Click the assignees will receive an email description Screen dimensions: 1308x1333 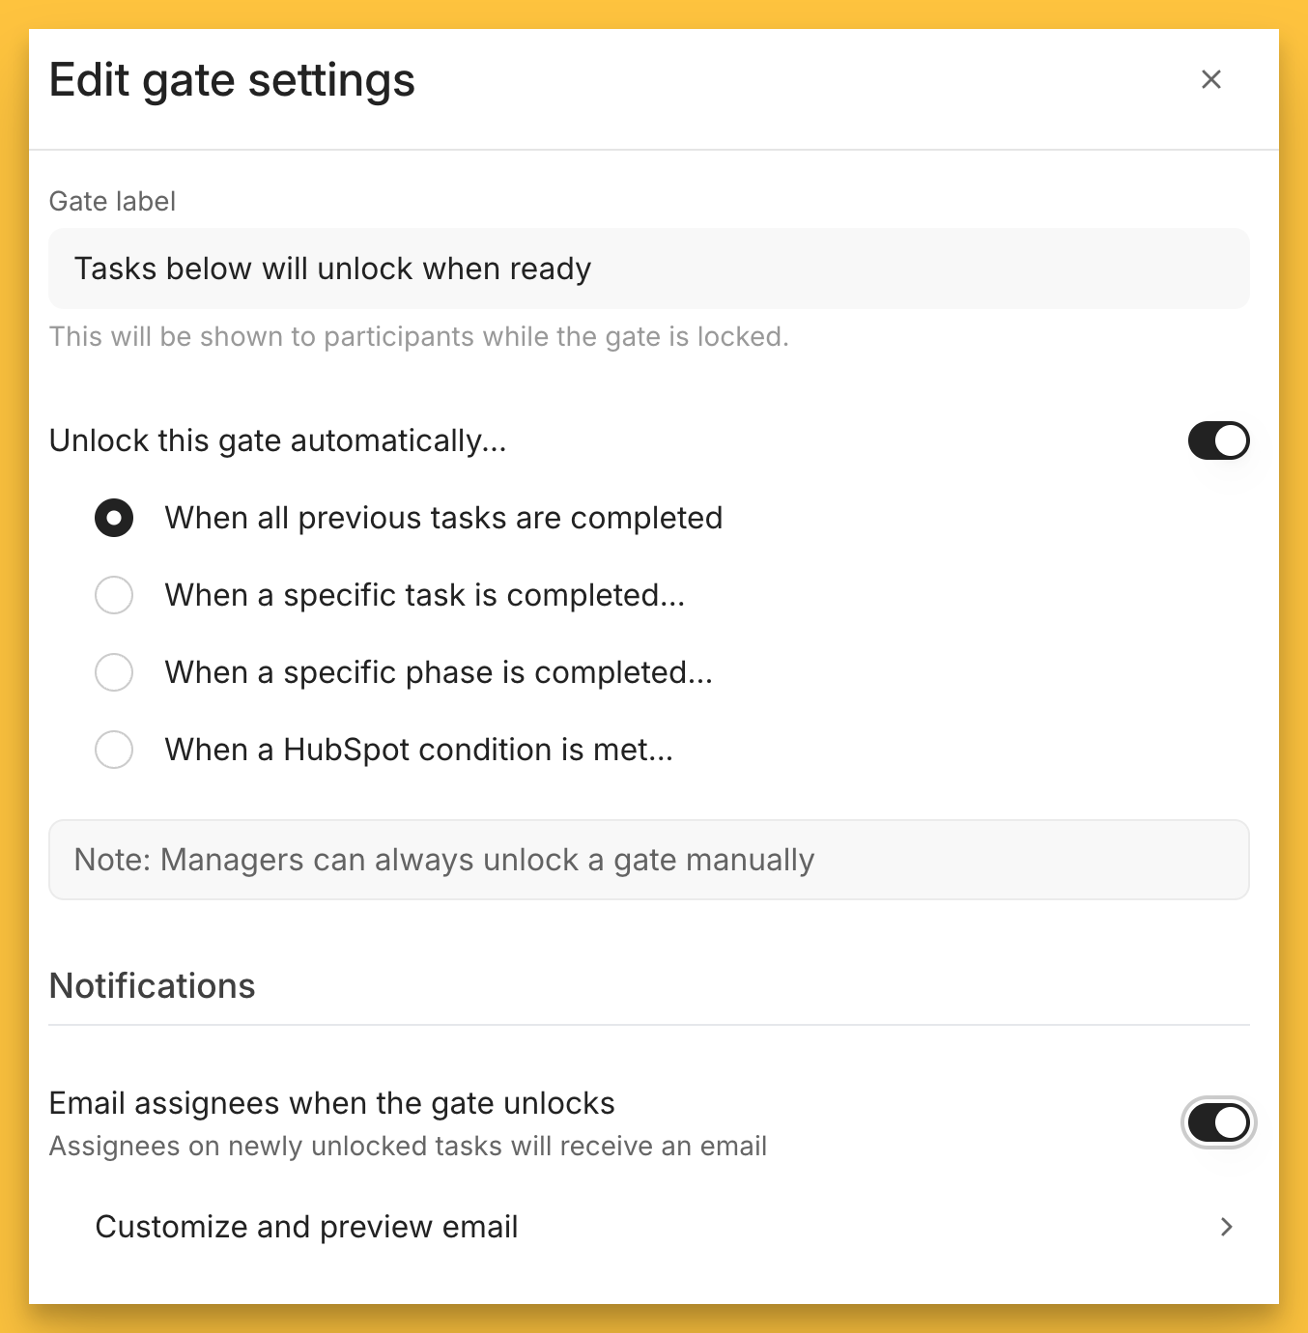[x=407, y=1146]
